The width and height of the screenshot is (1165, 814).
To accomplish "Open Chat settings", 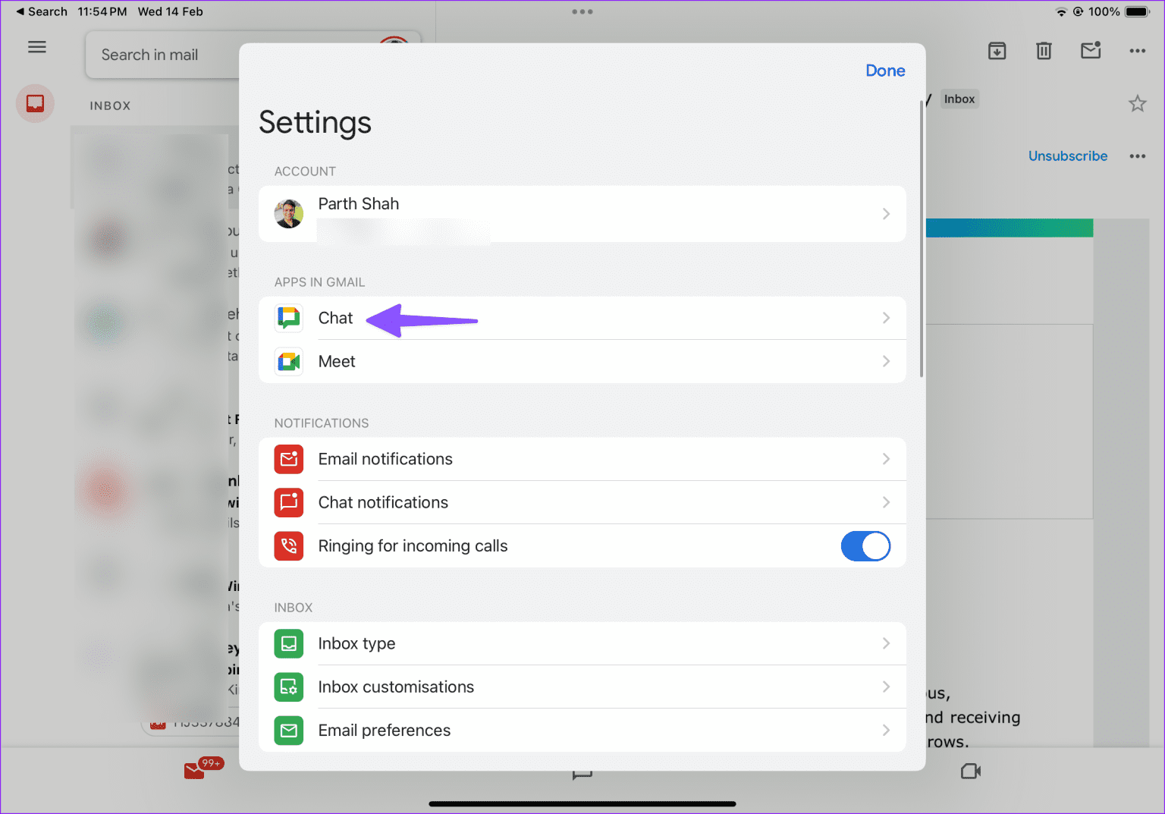I will pos(582,318).
